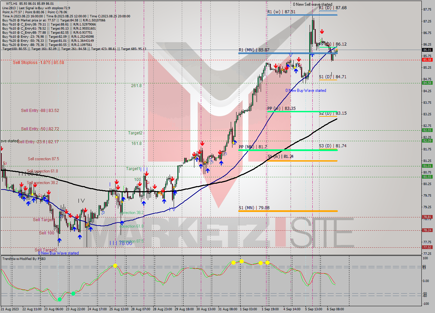Click the 'Sell 100' label
This screenshot has width=435, height=313.
coord(47,233)
